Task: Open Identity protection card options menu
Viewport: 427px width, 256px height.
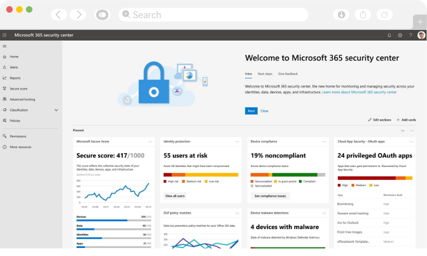Action: (237, 141)
